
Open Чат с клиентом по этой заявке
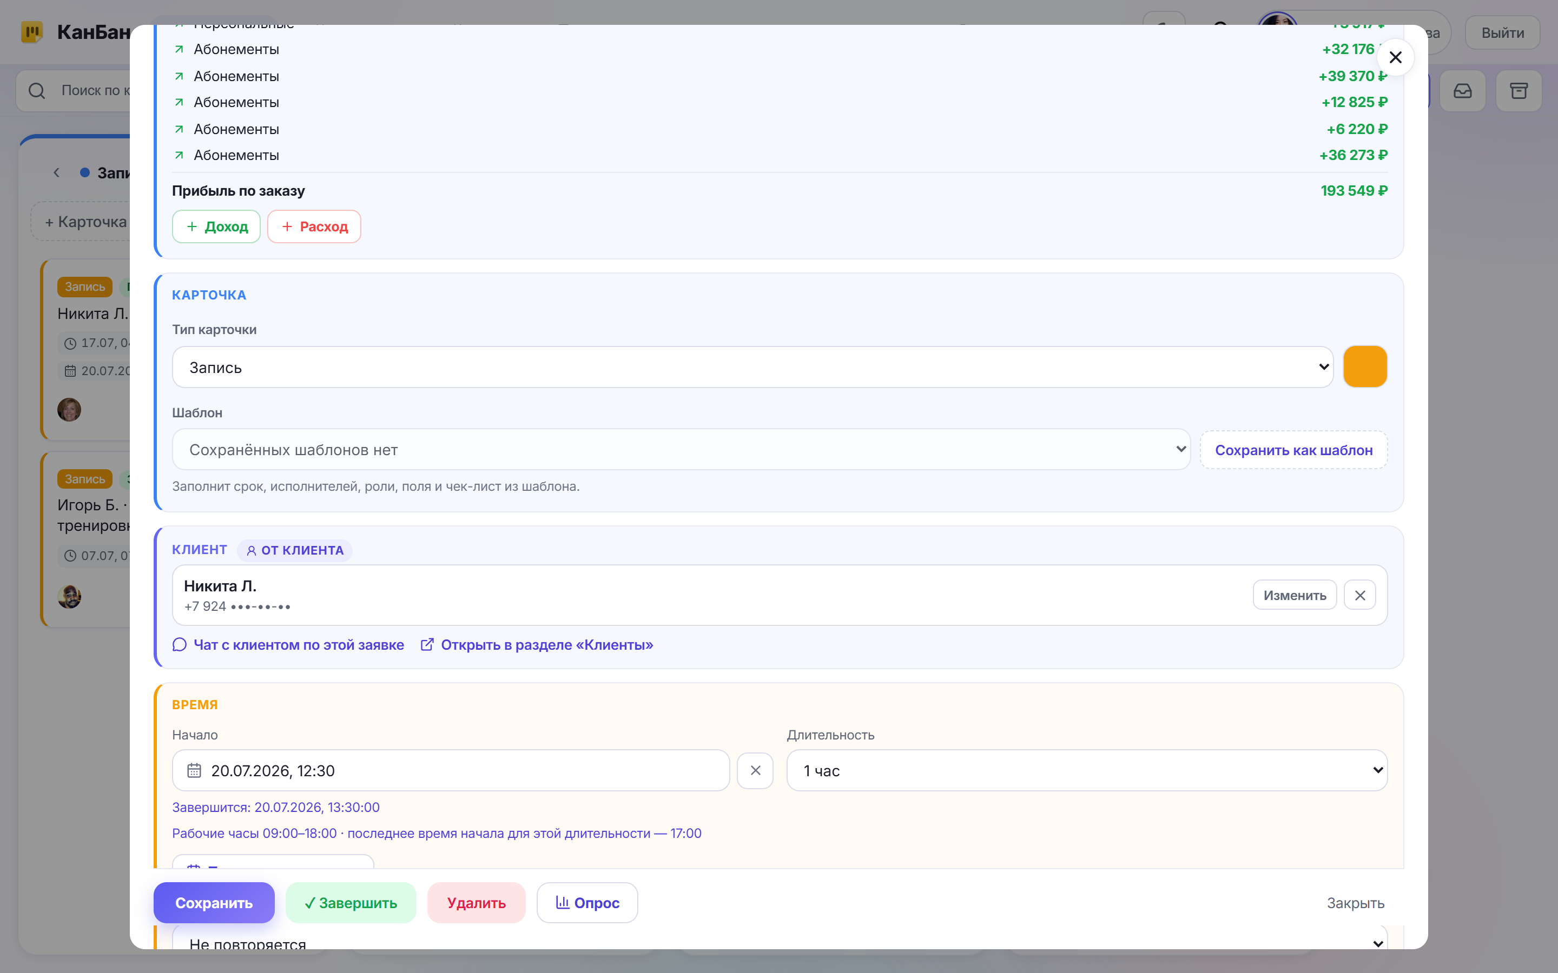299,645
